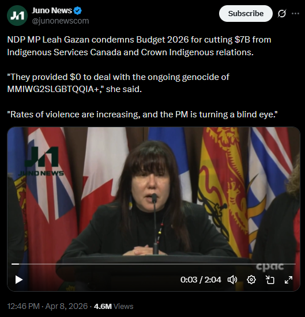The height and width of the screenshot is (317, 305).
Task: Toggle picture-in-picture mode
Action: click(x=270, y=280)
